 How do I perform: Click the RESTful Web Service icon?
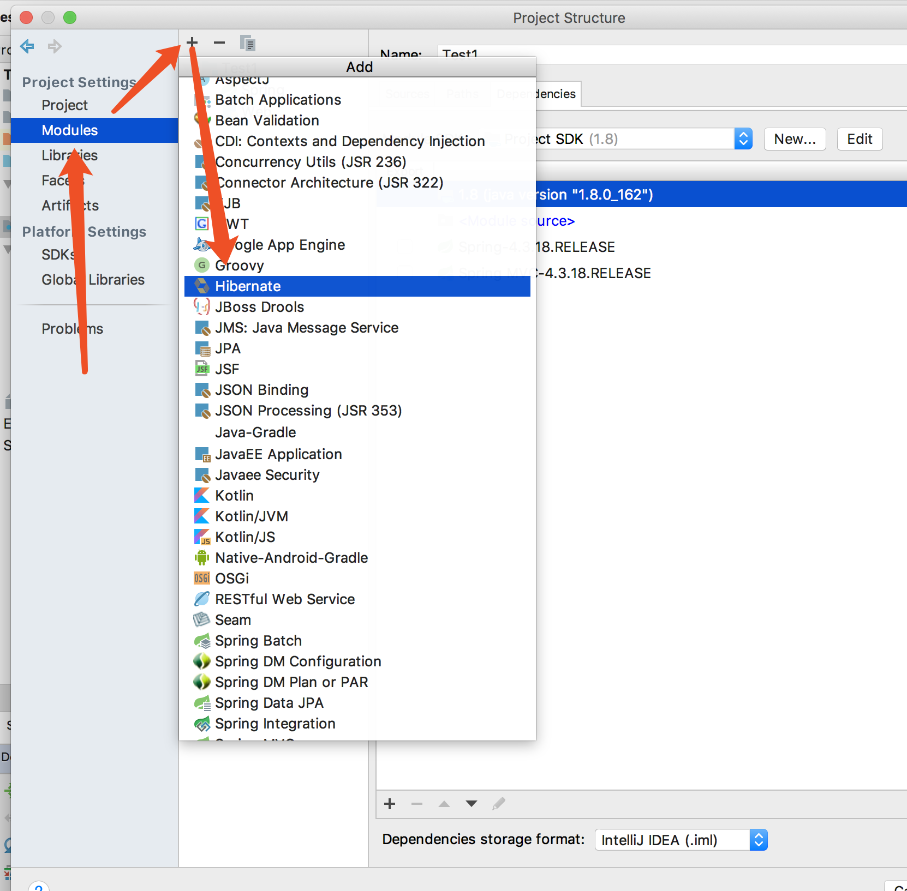pos(202,599)
